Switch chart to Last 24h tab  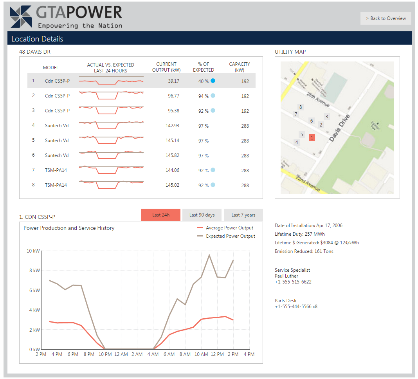[161, 215]
